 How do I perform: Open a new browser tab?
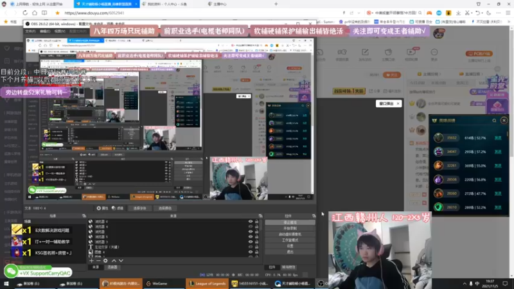tap(276, 4)
